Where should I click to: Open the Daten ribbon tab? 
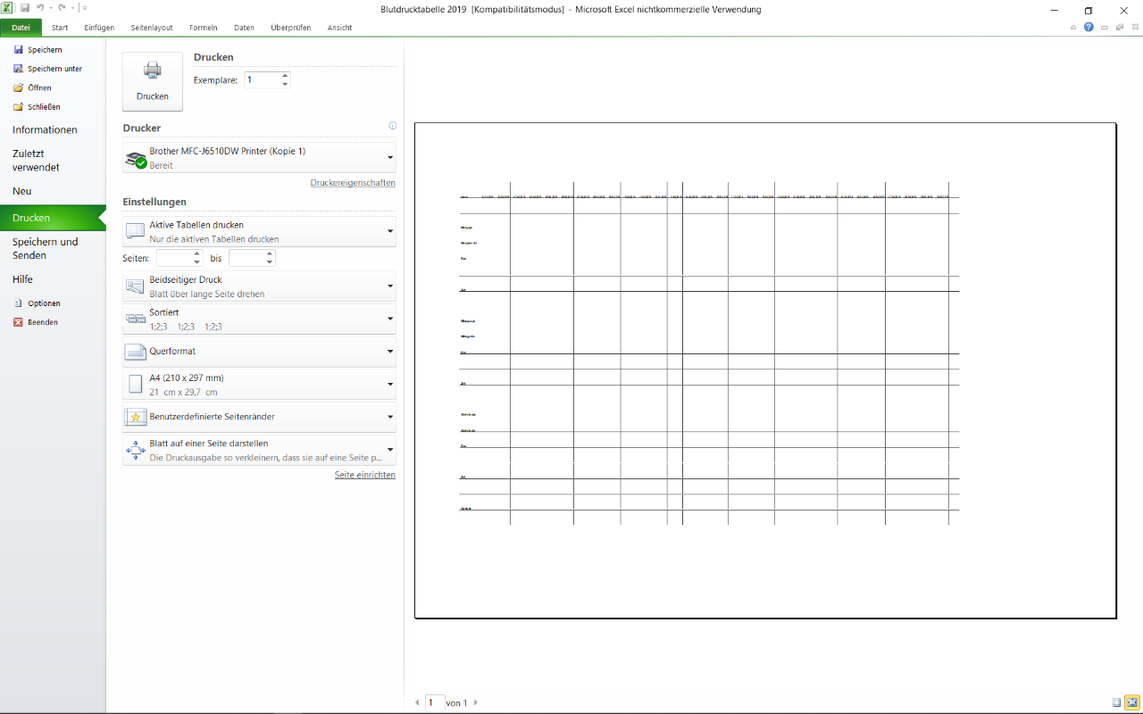coord(244,28)
